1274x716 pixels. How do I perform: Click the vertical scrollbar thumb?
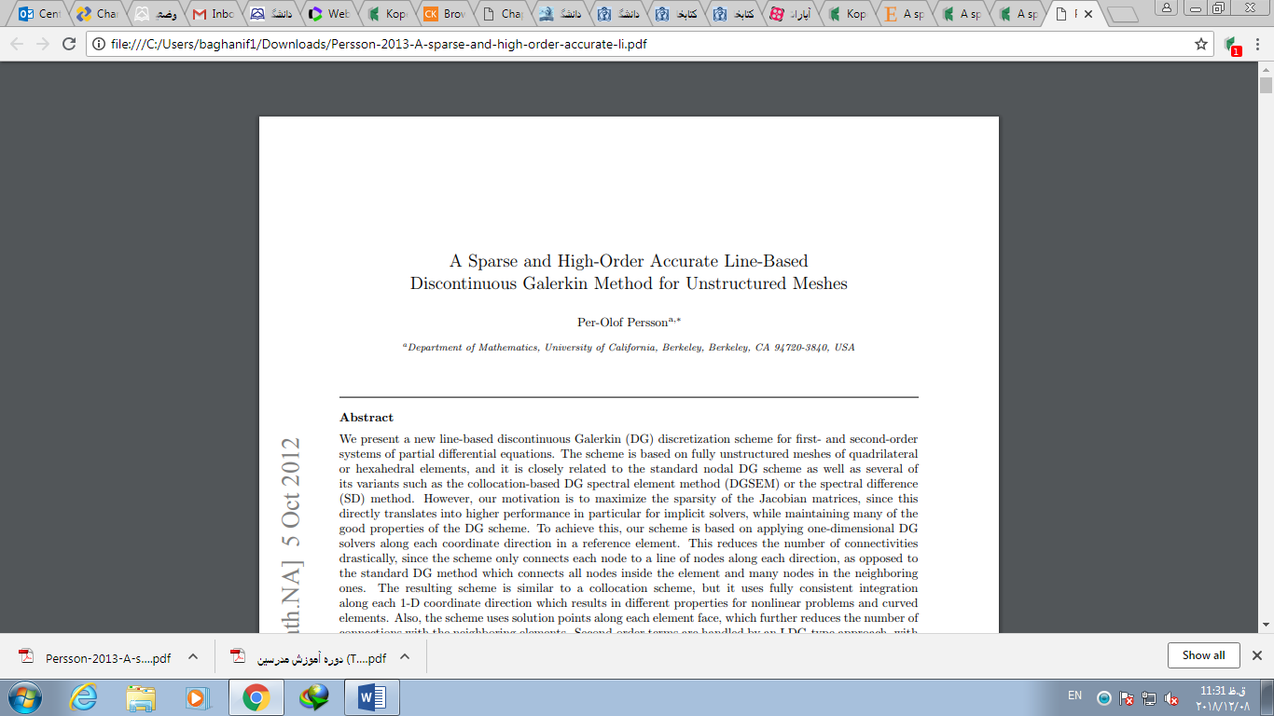coord(1266,87)
